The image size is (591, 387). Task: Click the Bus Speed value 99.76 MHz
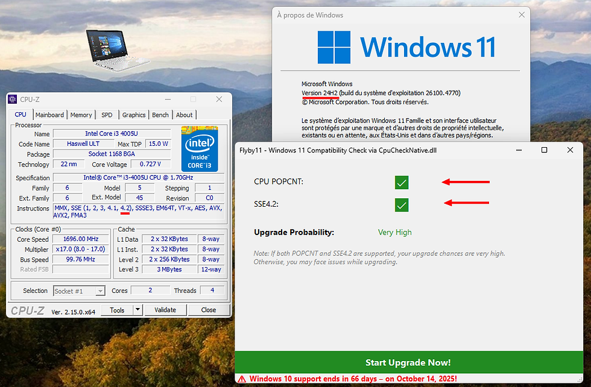point(81,259)
